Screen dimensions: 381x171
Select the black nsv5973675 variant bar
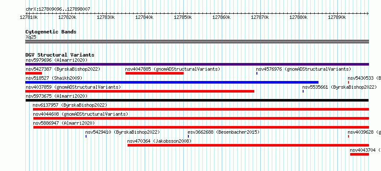pyautogui.click(x=197, y=100)
